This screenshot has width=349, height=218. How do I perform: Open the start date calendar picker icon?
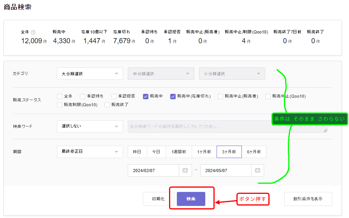pos(185,171)
